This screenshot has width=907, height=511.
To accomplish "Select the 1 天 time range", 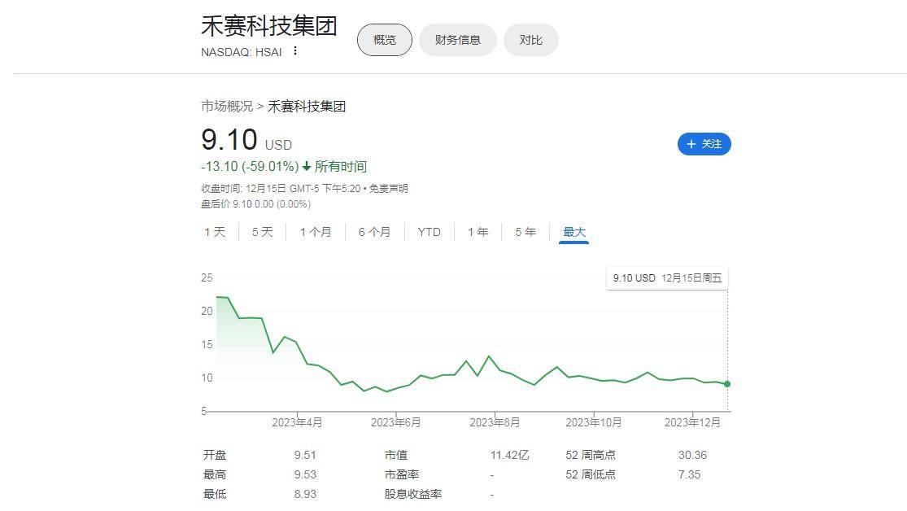I will coord(215,232).
